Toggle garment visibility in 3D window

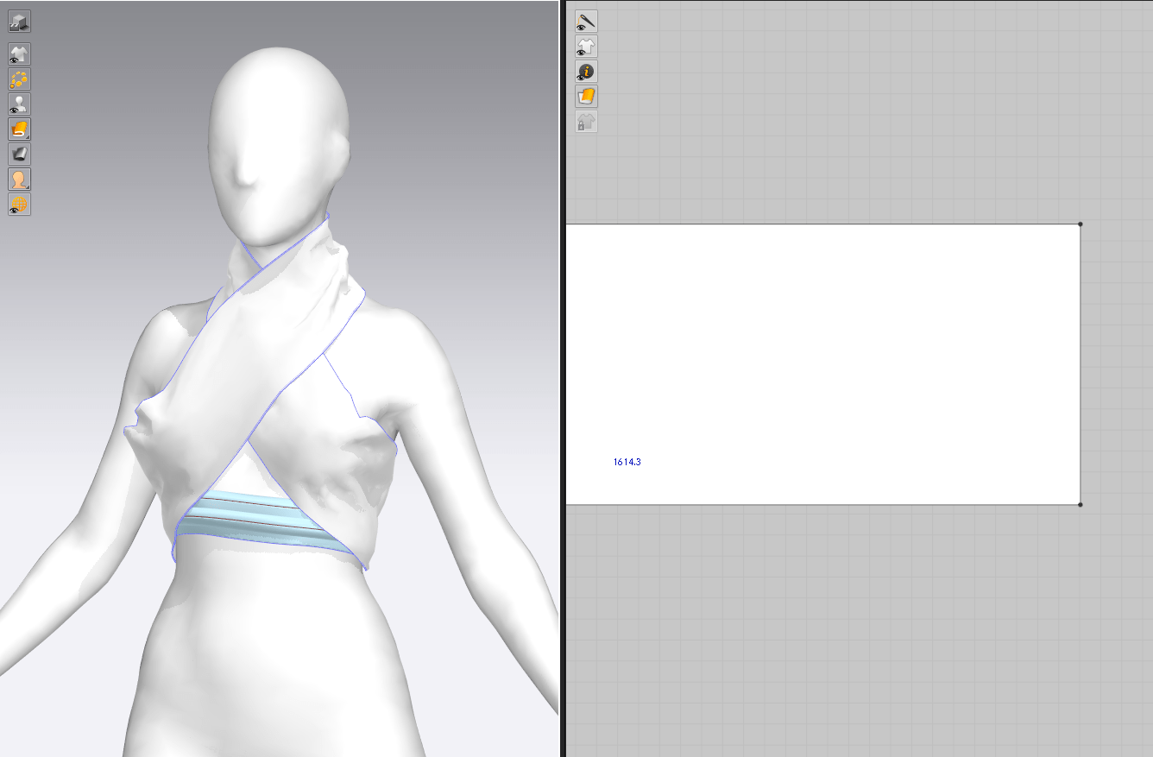click(19, 54)
